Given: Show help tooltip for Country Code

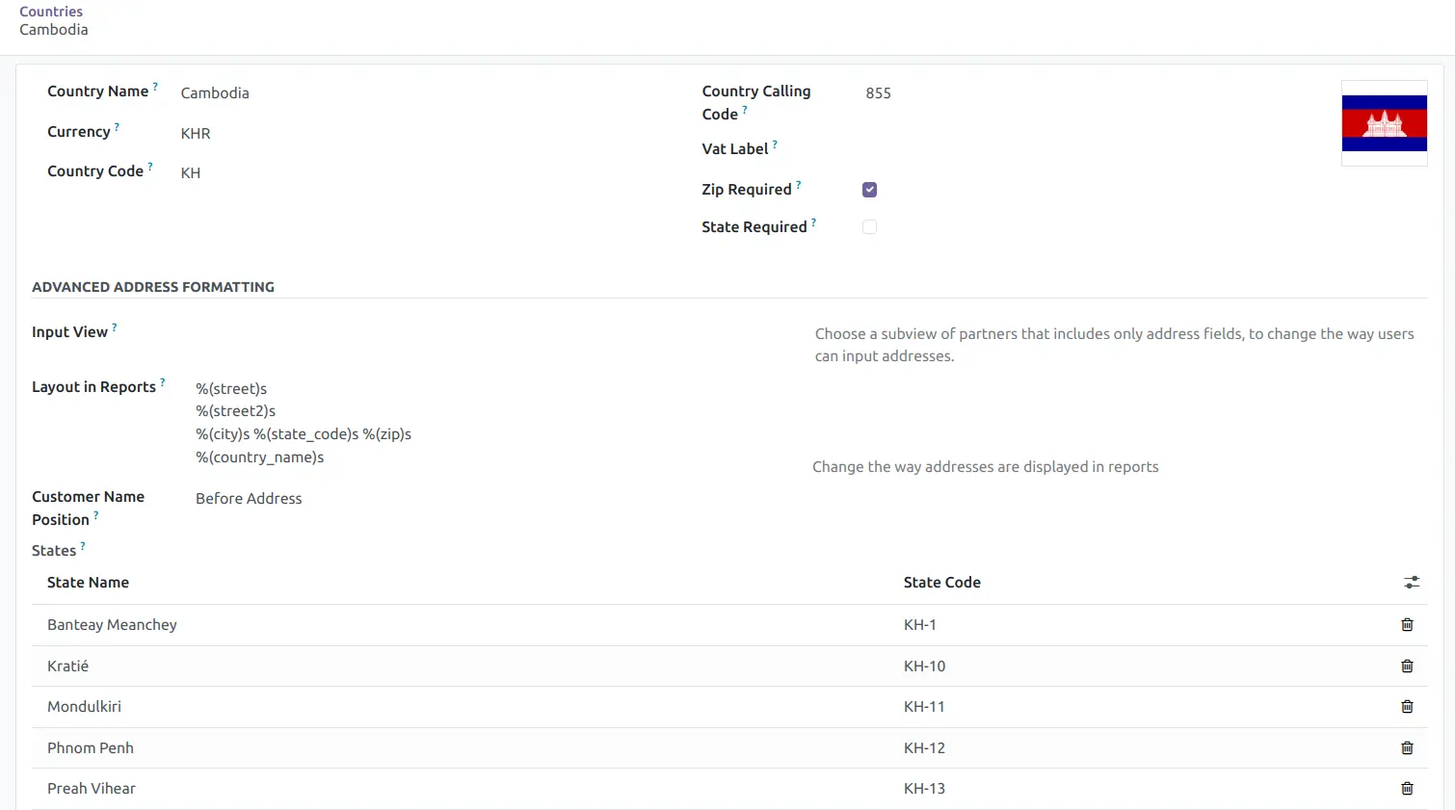Looking at the screenshot, I should (150, 167).
